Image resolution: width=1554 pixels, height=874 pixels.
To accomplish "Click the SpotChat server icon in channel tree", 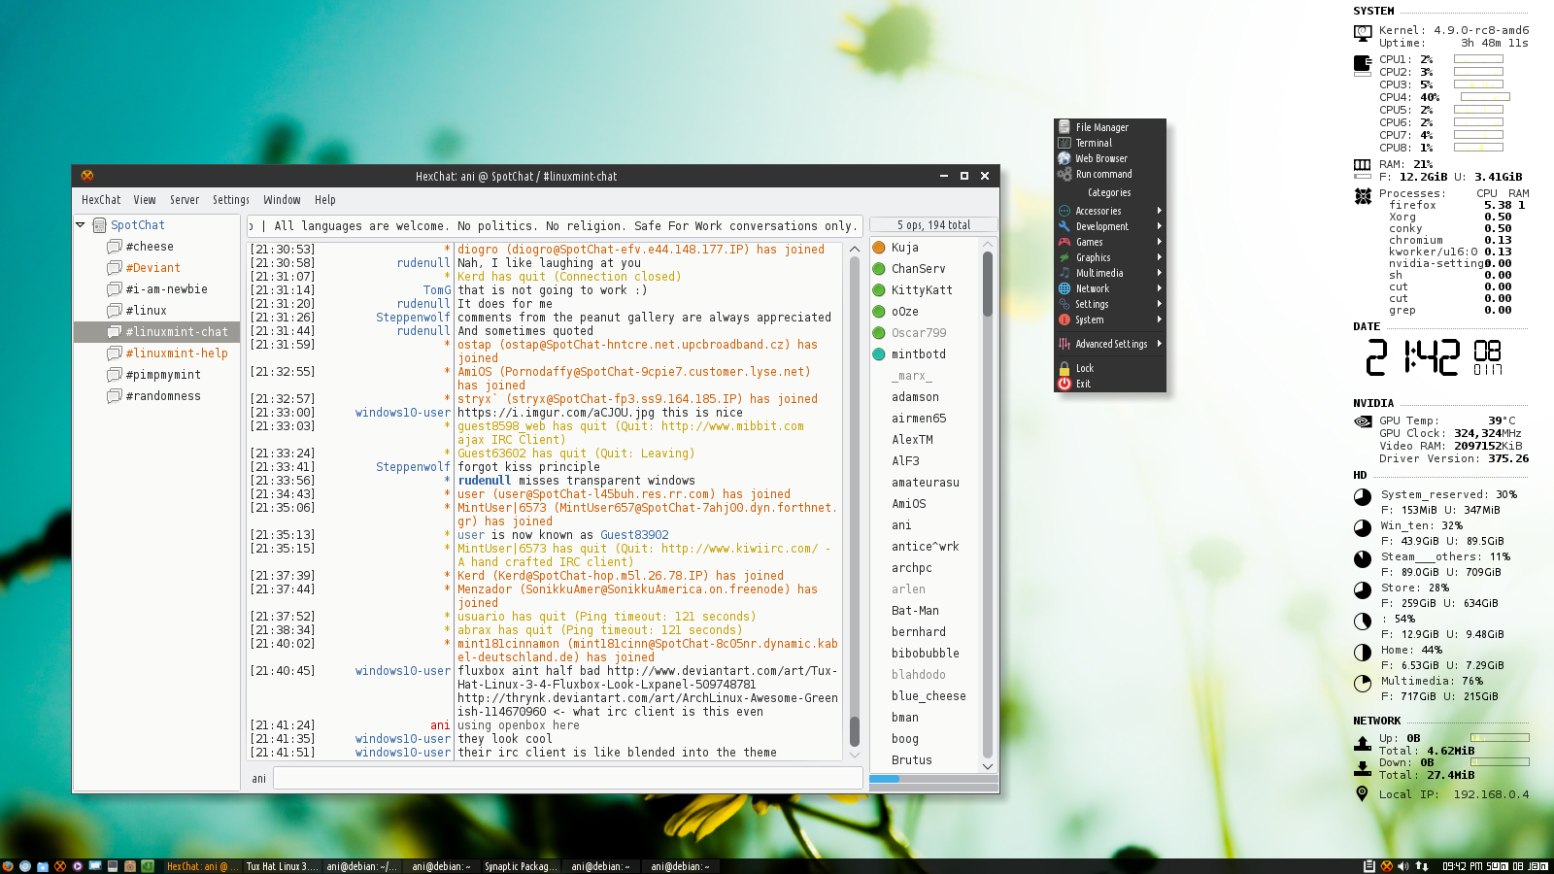I will pyautogui.click(x=99, y=225).
